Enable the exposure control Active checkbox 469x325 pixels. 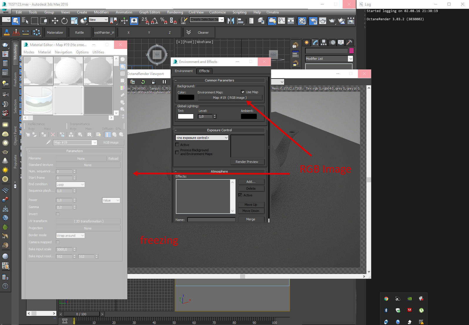pos(177,145)
